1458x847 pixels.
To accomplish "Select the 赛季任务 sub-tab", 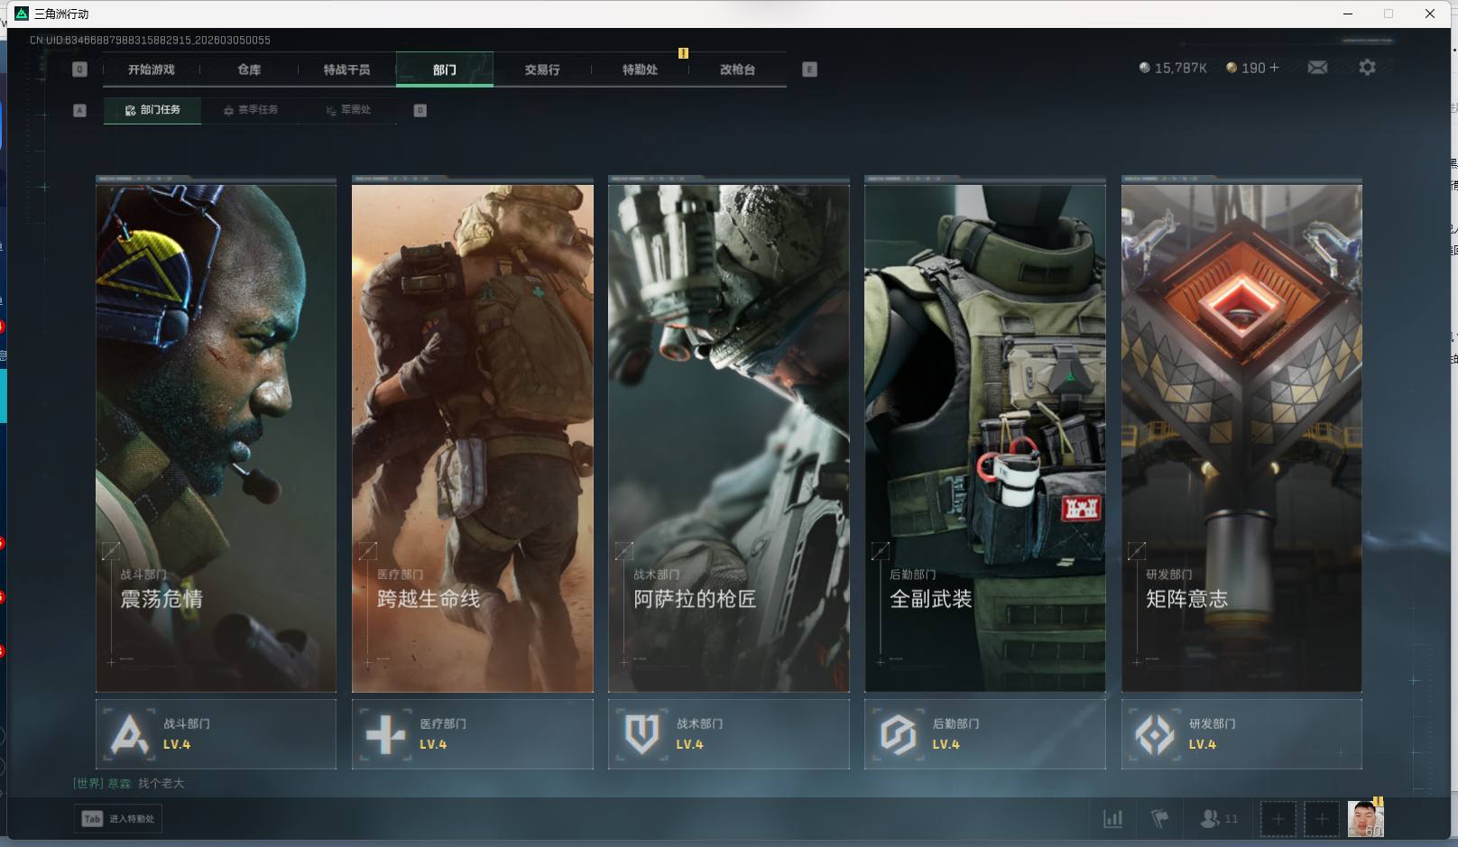I will point(251,110).
